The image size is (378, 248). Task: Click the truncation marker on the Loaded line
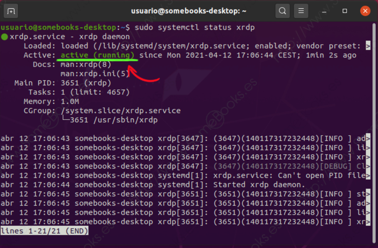coord(368,46)
